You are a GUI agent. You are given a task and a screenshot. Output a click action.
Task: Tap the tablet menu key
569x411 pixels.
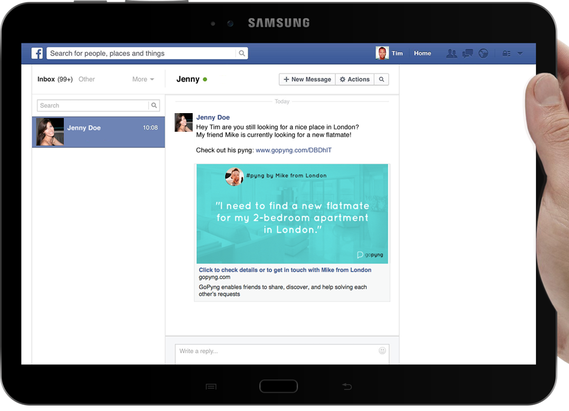click(x=211, y=387)
